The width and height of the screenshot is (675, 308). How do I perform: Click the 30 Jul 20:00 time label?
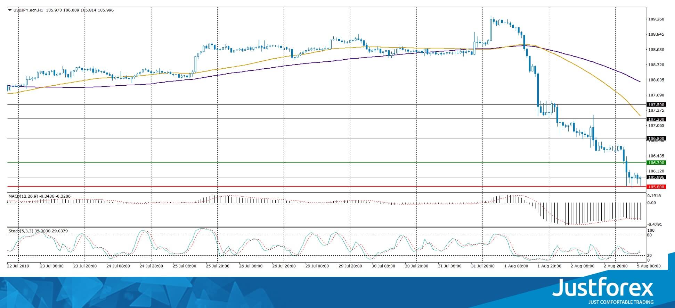coord(417,266)
